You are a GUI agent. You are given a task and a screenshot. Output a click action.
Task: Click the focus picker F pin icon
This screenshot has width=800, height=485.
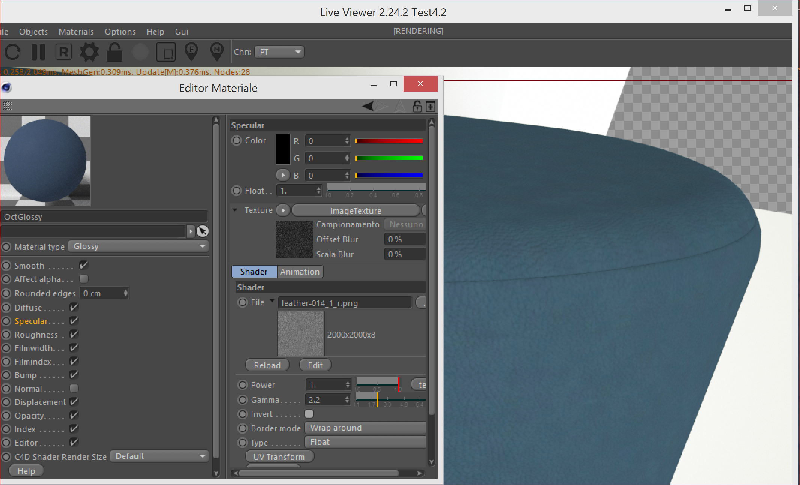point(191,51)
